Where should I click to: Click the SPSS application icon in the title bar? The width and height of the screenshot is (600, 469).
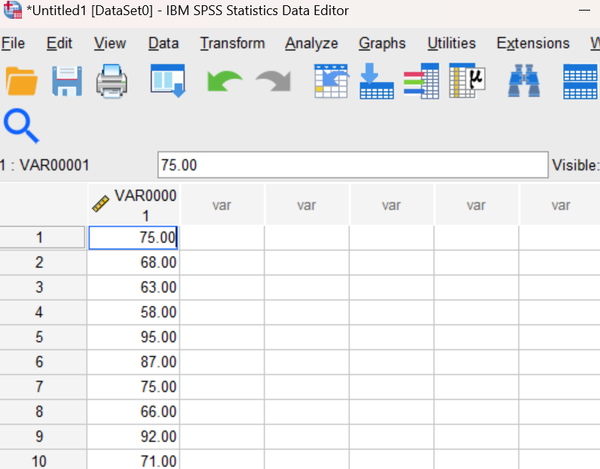13,10
